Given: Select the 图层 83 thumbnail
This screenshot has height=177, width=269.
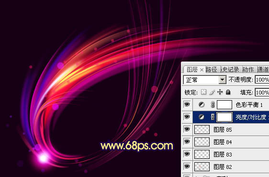Looking at the screenshot, I should coord(202,154).
